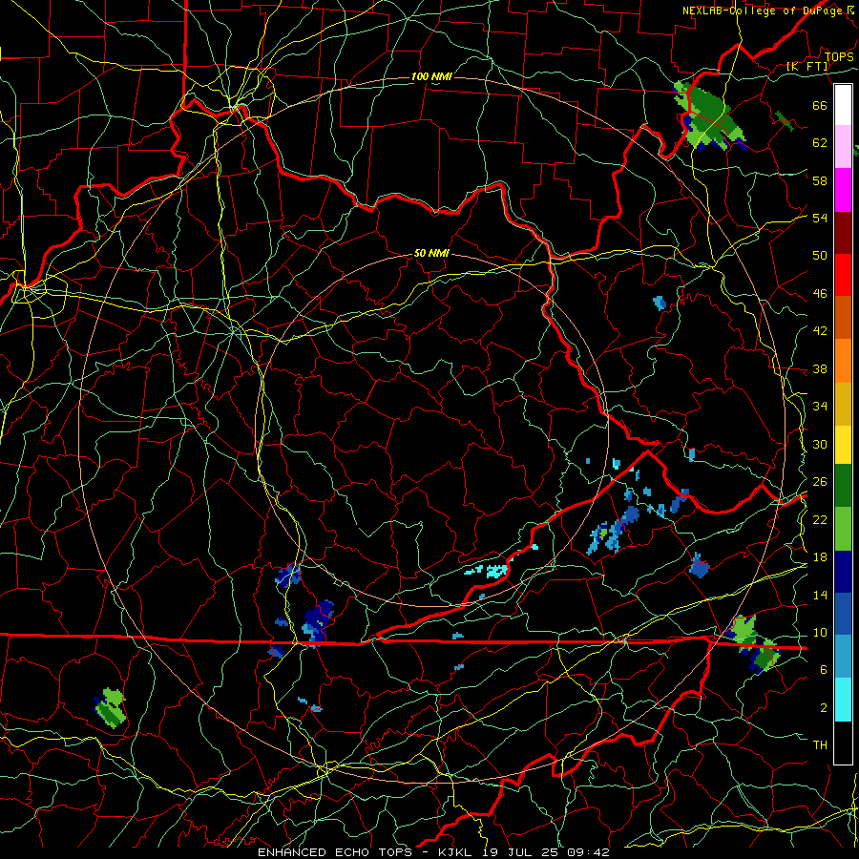Click the legend value 14
The image size is (859, 859).
click(820, 595)
